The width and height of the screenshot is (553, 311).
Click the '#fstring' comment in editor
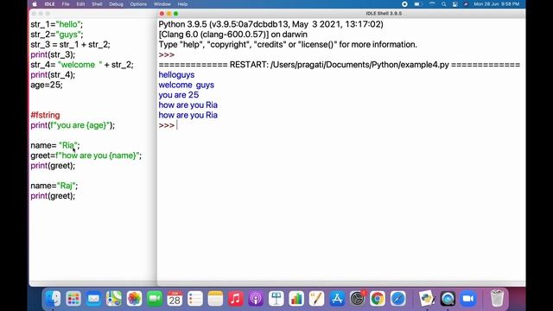45,115
